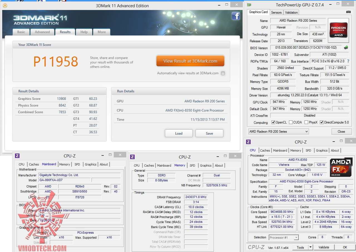Screen dimensions: 356x252
Task: Select the Results tab in 3DMark
Action: (65, 32)
